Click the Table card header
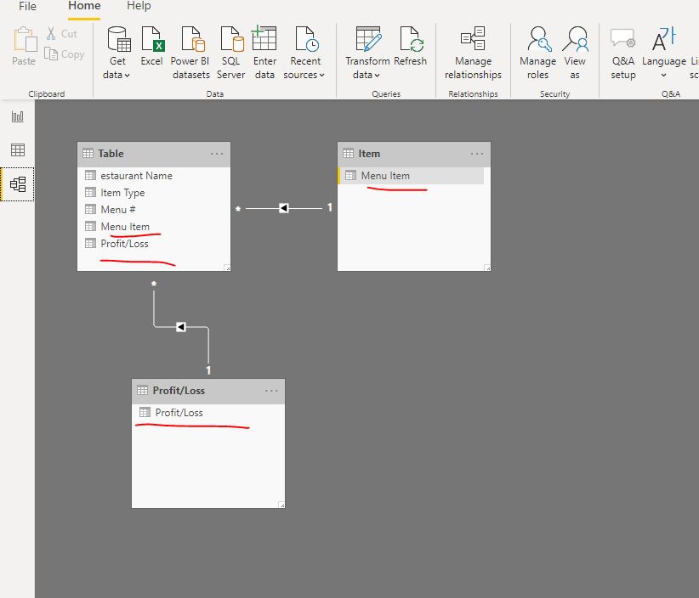 (154, 154)
